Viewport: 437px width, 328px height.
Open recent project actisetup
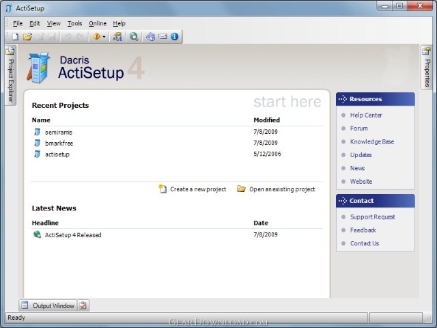[57, 154]
